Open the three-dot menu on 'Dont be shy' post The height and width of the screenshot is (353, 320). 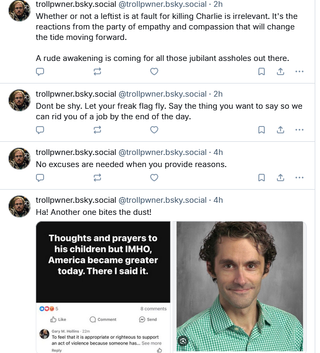[299, 129]
